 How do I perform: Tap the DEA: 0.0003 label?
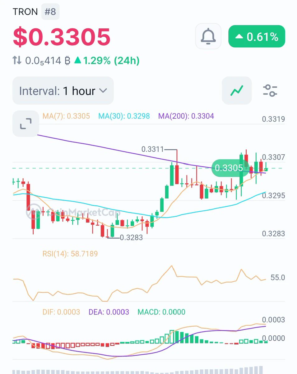click(109, 312)
